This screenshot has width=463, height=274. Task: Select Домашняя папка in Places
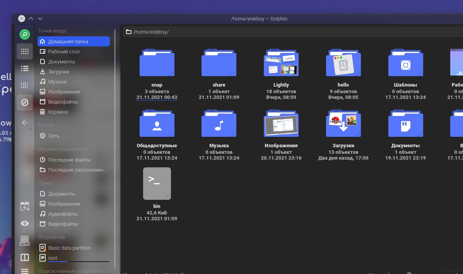pos(73,41)
